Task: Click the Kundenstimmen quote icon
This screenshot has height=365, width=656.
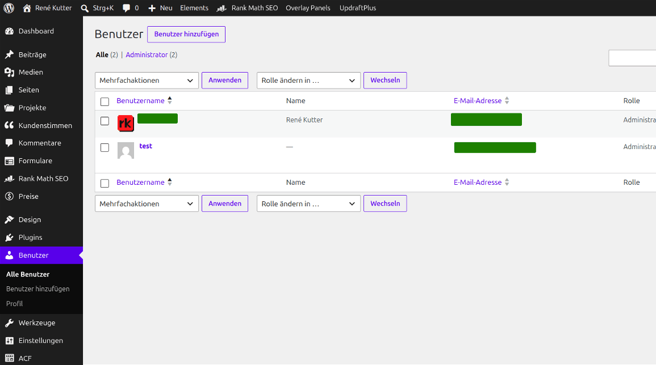Action: [9, 125]
